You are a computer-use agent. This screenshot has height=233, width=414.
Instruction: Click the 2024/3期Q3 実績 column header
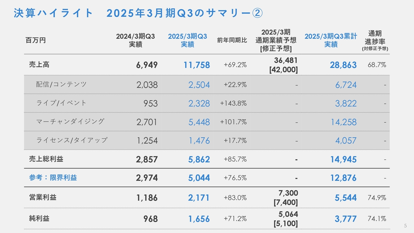pyautogui.click(x=136, y=40)
